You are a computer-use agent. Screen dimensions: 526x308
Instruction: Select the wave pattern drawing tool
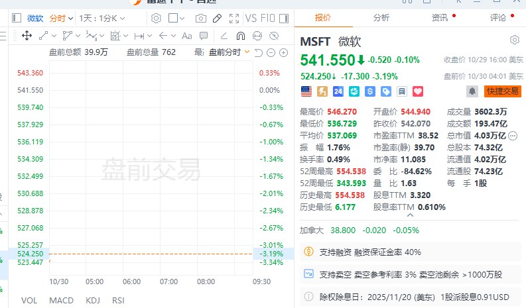click(x=92, y=36)
